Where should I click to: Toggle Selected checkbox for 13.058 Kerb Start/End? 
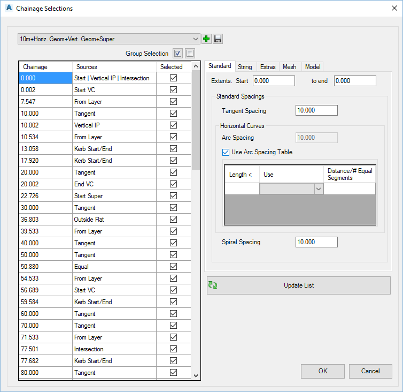click(x=174, y=149)
